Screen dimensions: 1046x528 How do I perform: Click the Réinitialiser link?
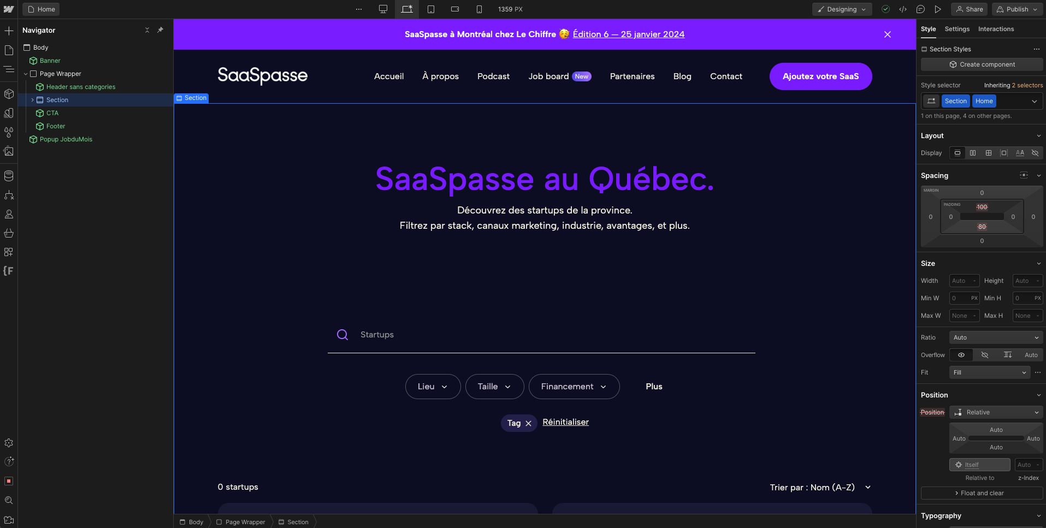[565, 422]
